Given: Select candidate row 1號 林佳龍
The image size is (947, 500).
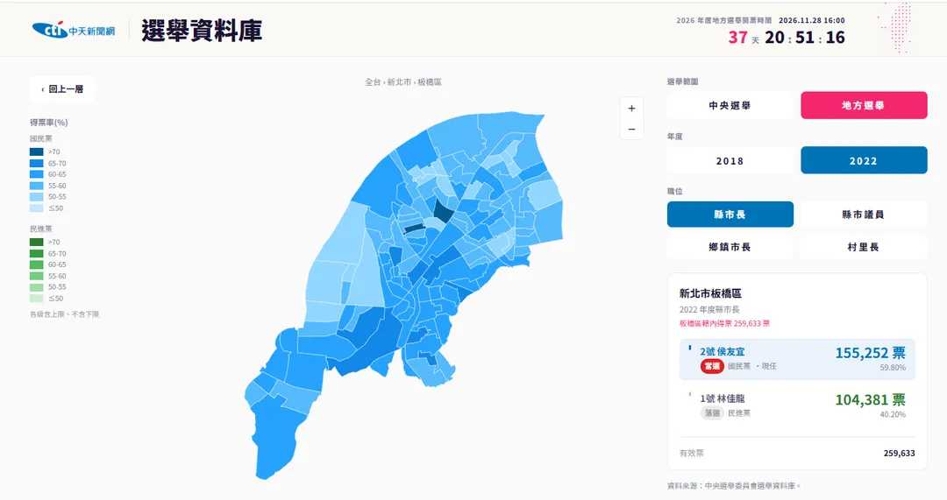Looking at the screenshot, I should coord(796,405).
